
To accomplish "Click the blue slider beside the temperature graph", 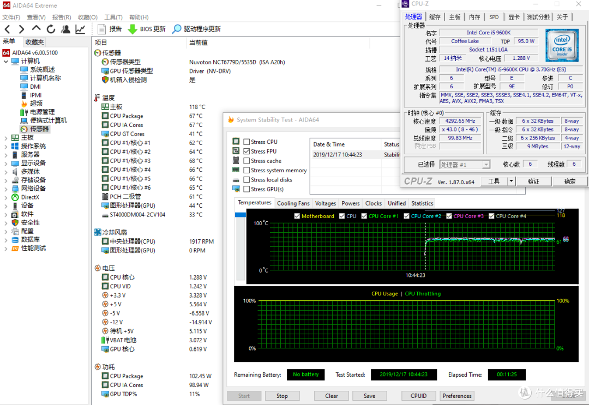I will pos(241,215).
